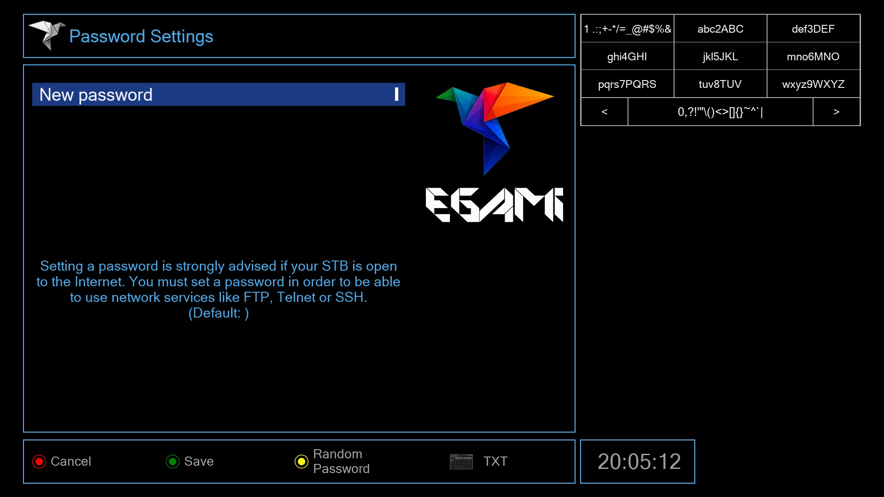The height and width of the screenshot is (497, 884).
Task: Click the colorful EGAMI hummingbird logo
Action: [x=494, y=127]
